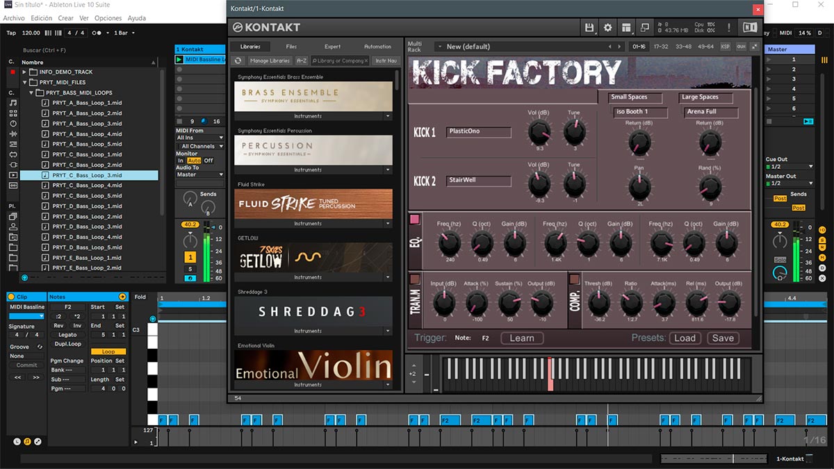
Task: Set Monitor to Off
Action: pos(208,161)
